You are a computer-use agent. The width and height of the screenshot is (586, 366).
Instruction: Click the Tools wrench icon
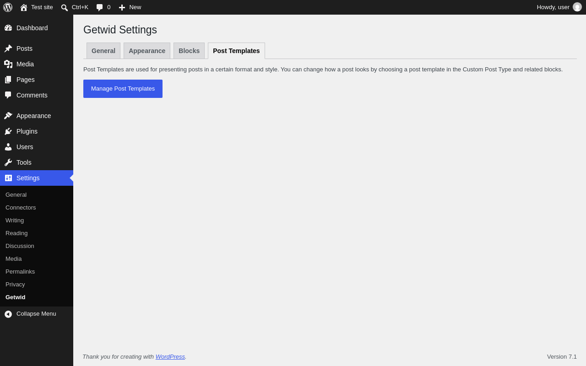tap(8, 162)
